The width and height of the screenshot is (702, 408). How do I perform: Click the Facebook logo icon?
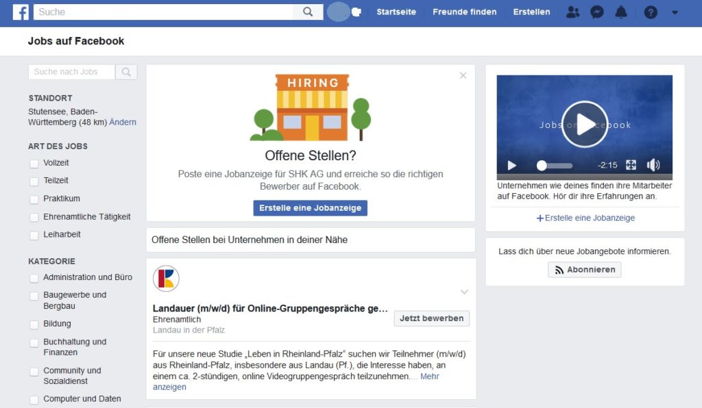(x=21, y=12)
